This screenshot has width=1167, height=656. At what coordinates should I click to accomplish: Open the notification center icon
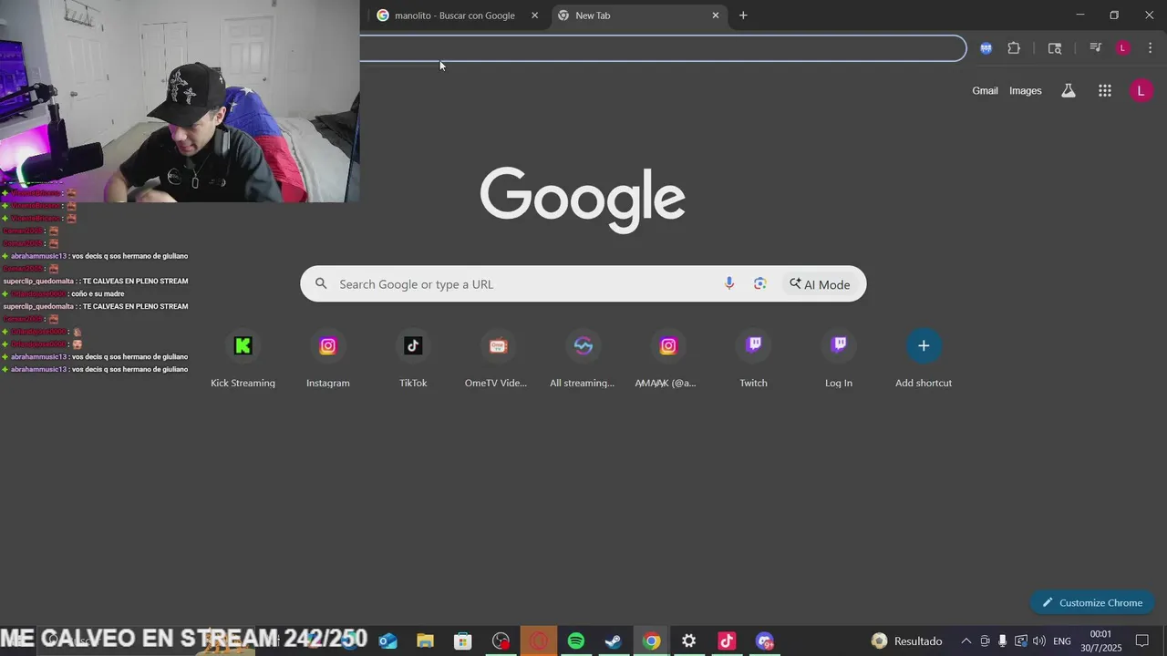tap(1142, 641)
